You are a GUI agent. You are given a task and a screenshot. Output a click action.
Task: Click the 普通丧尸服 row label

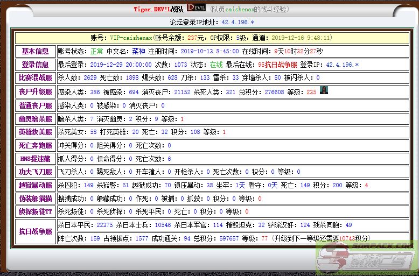click(35, 105)
